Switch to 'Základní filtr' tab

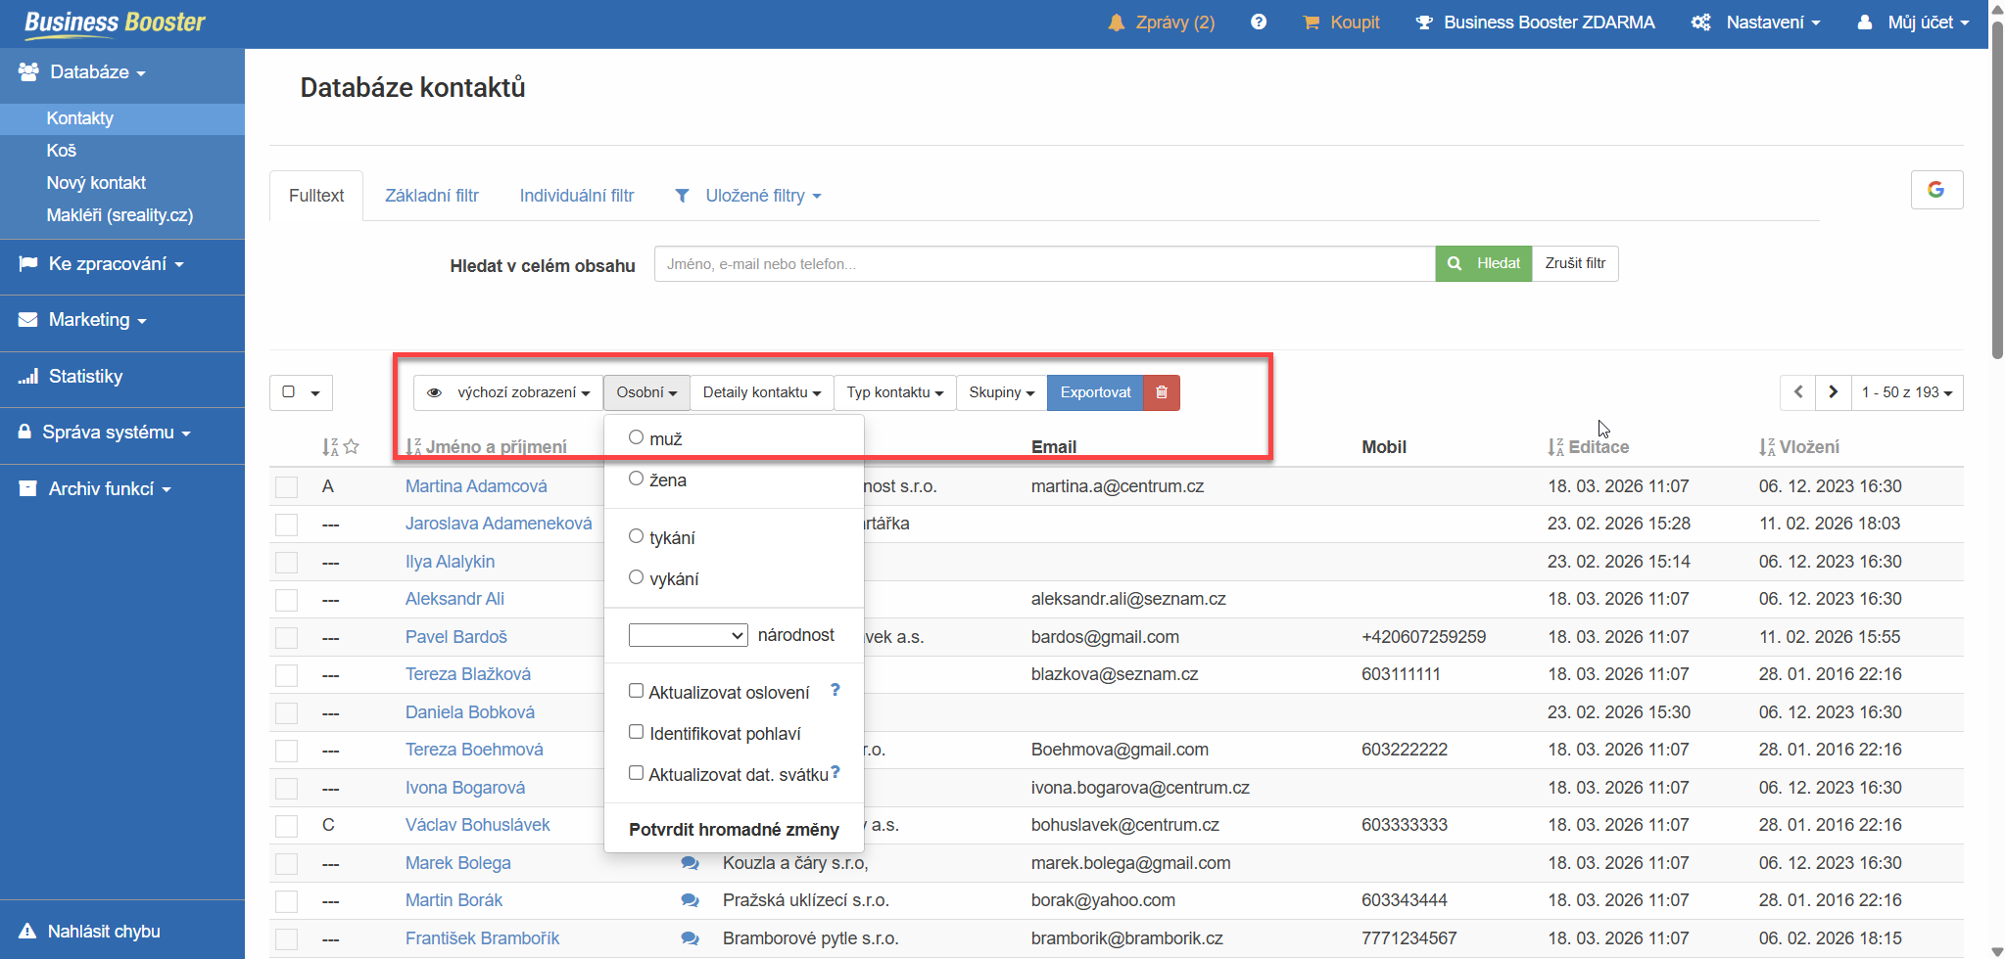[431, 196]
